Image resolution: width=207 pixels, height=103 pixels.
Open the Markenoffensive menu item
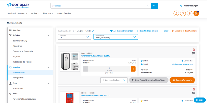coord(64,13)
